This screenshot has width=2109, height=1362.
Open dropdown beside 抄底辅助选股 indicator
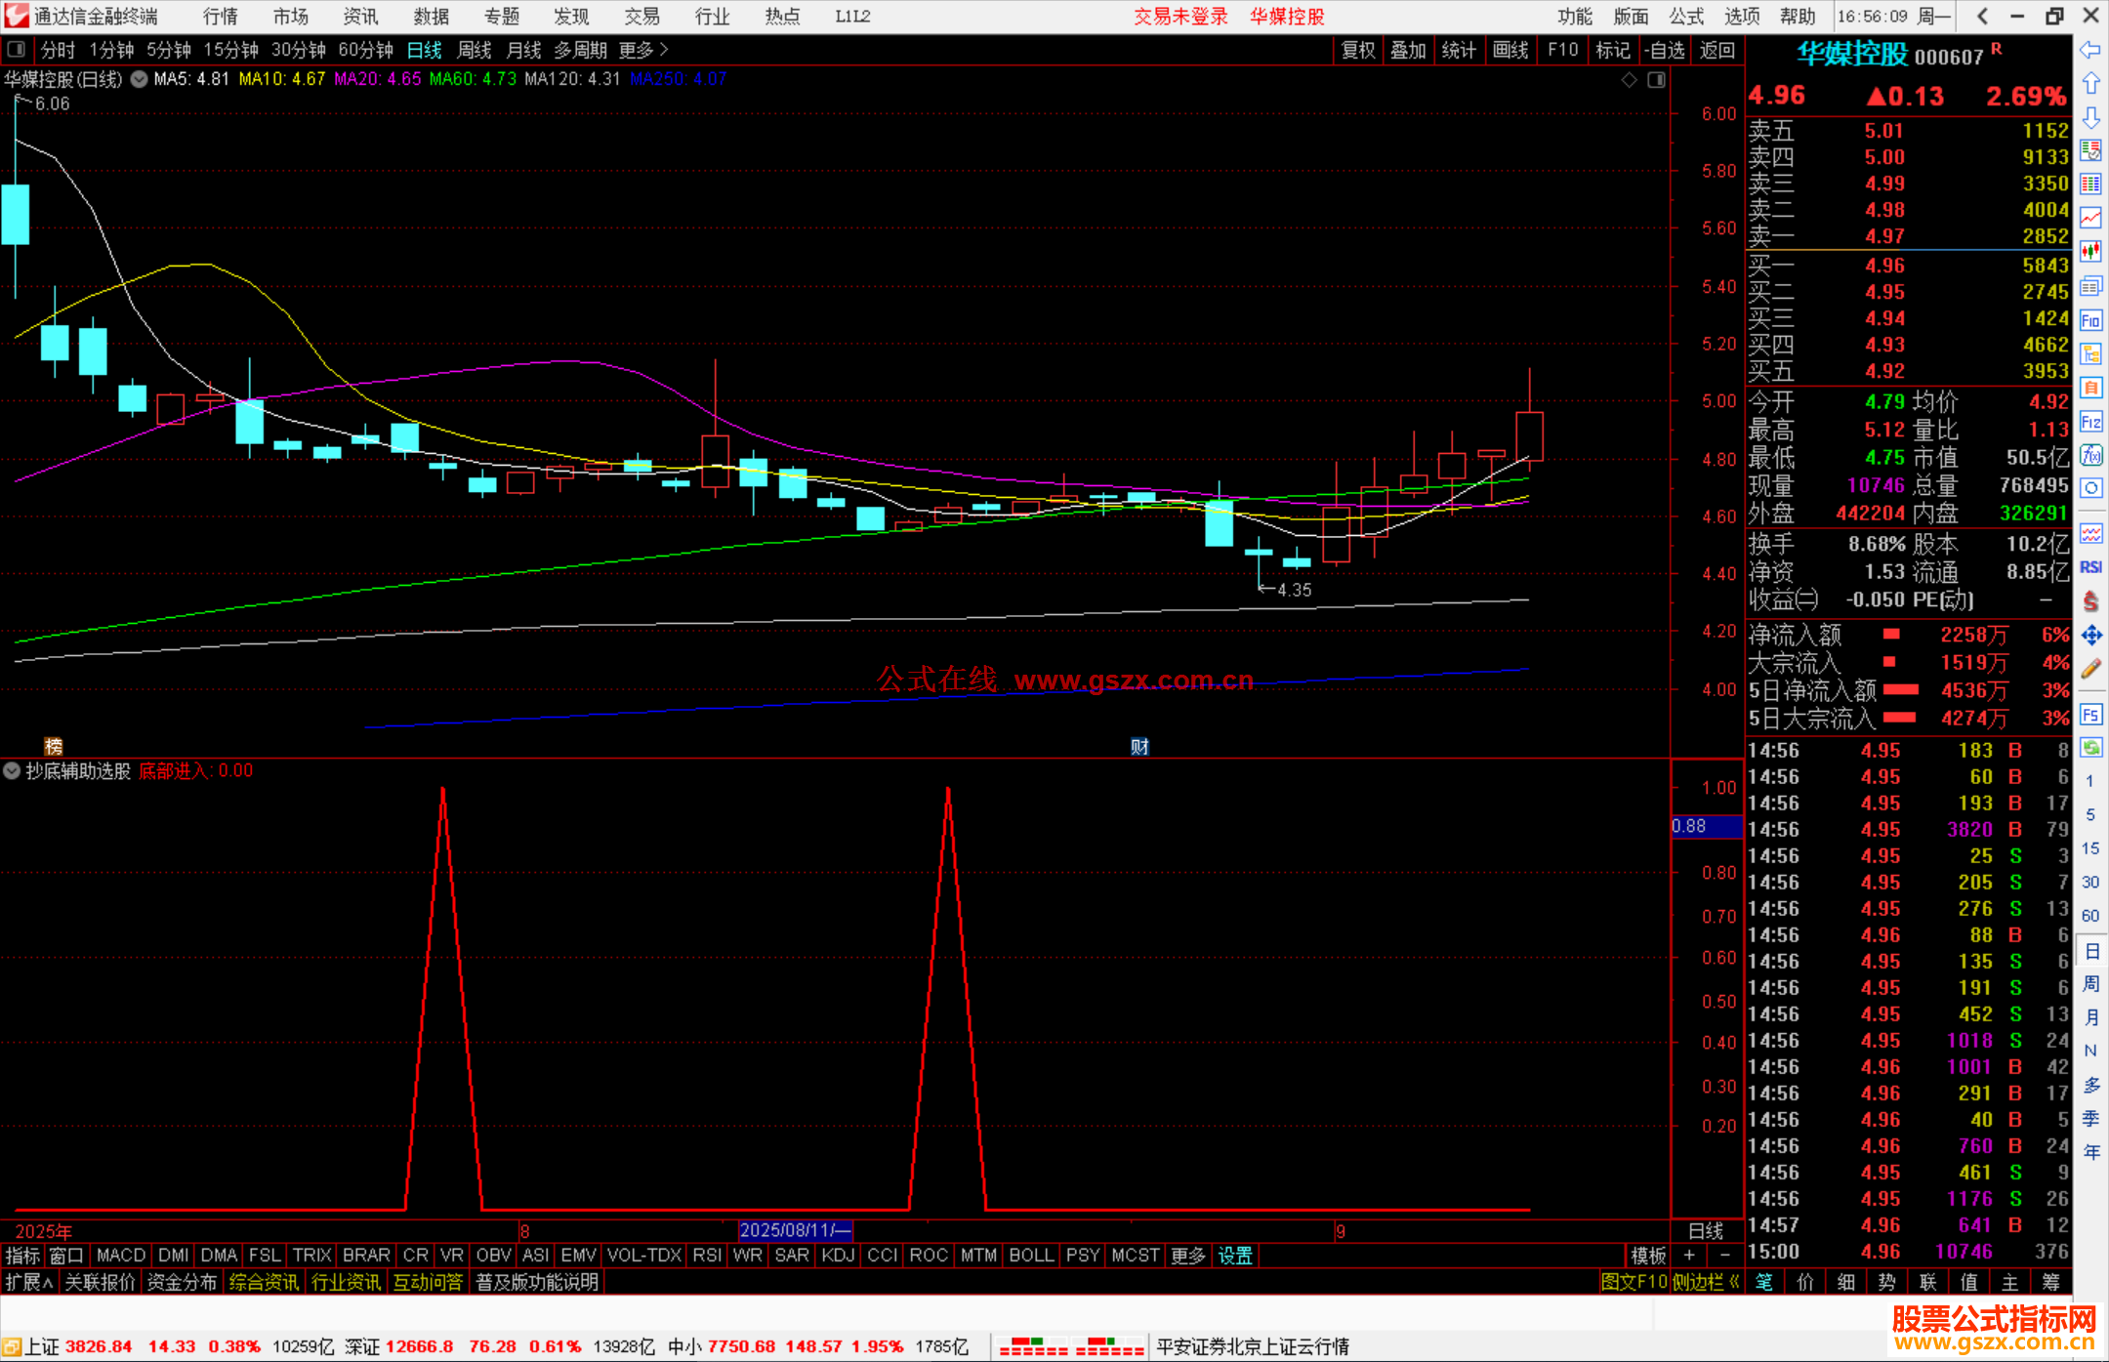(x=12, y=770)
